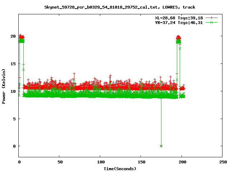
Task: Click x-axis tick label 100
Action: tap(101, 162)
